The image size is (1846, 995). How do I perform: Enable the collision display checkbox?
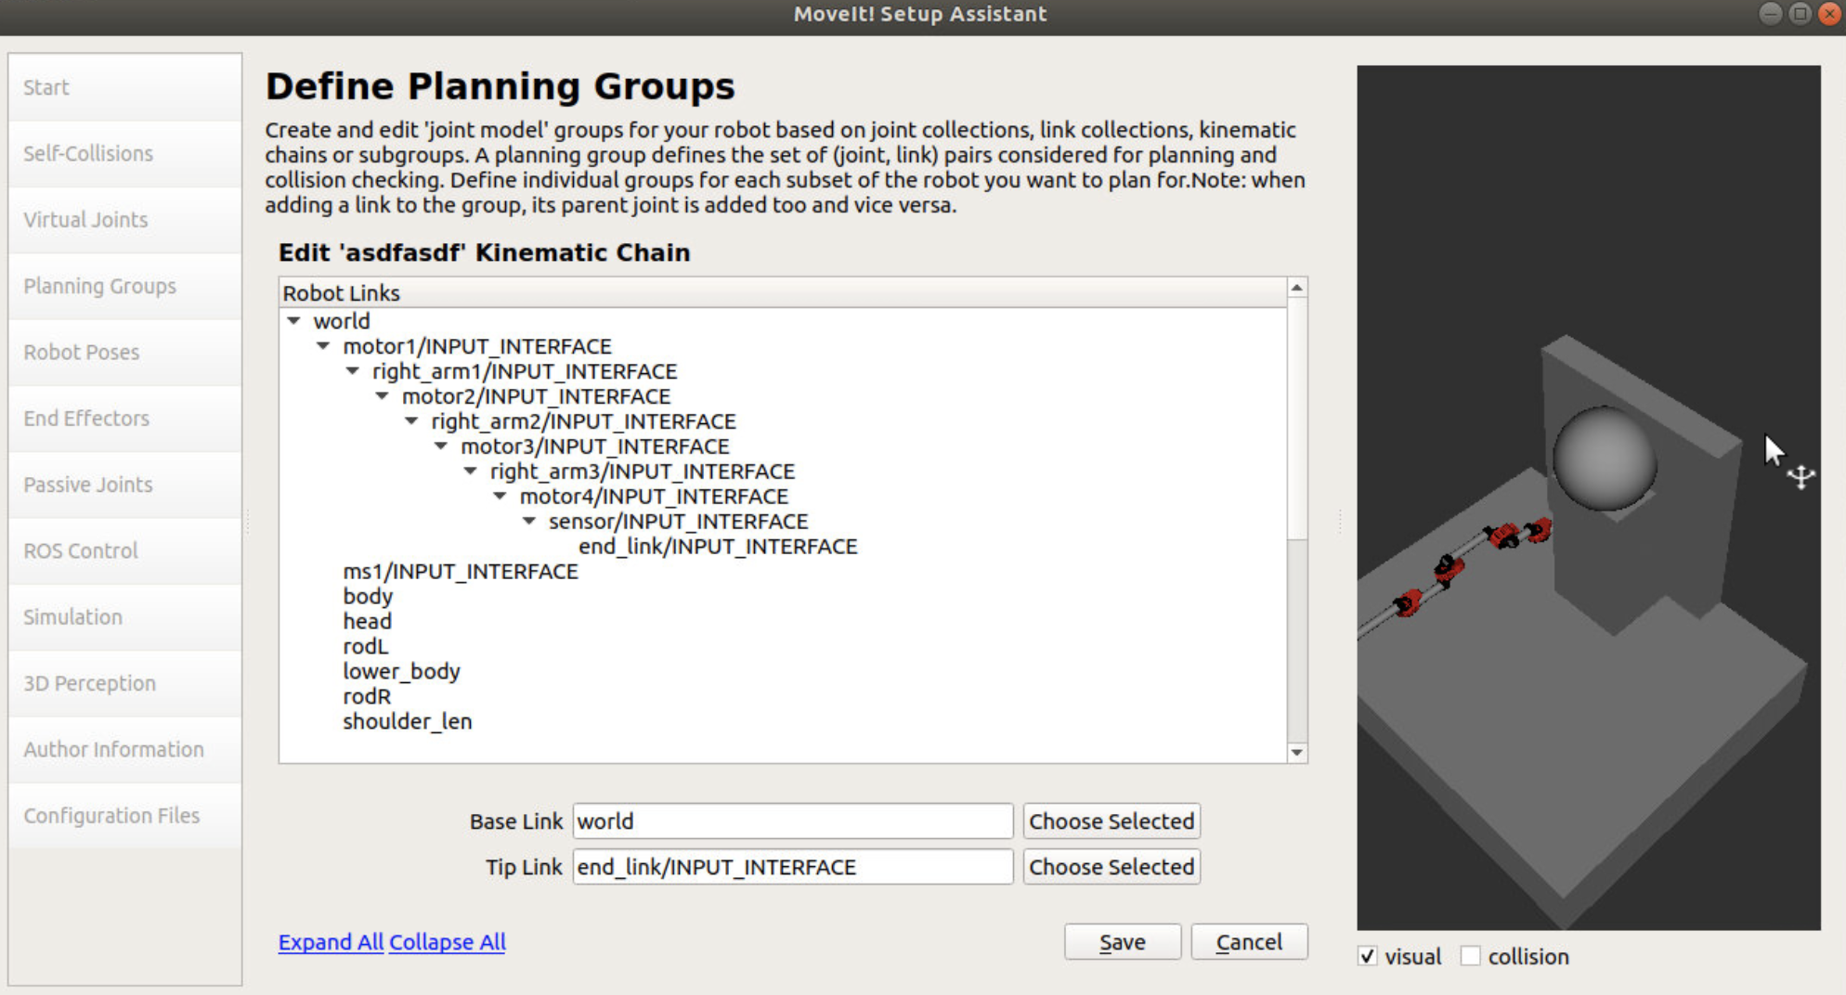pos(1472,956)
